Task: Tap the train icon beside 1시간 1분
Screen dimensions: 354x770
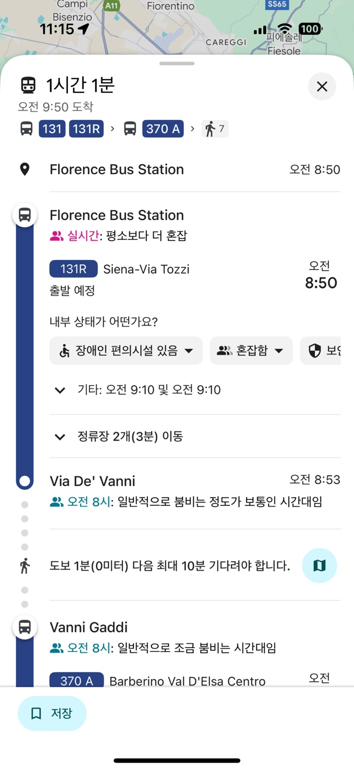Action: pos(28,85)
